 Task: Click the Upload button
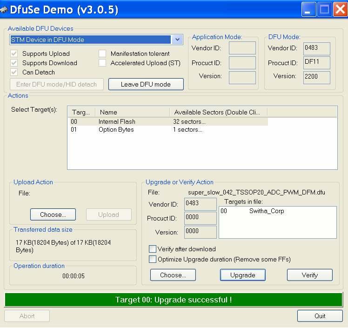(x=109, y=214)
